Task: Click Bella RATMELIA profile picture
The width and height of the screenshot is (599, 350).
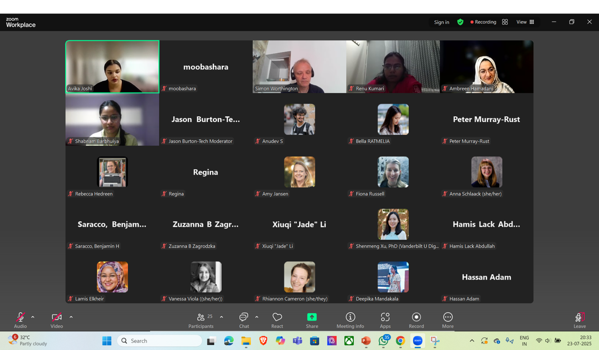Action: pos(393,119)
